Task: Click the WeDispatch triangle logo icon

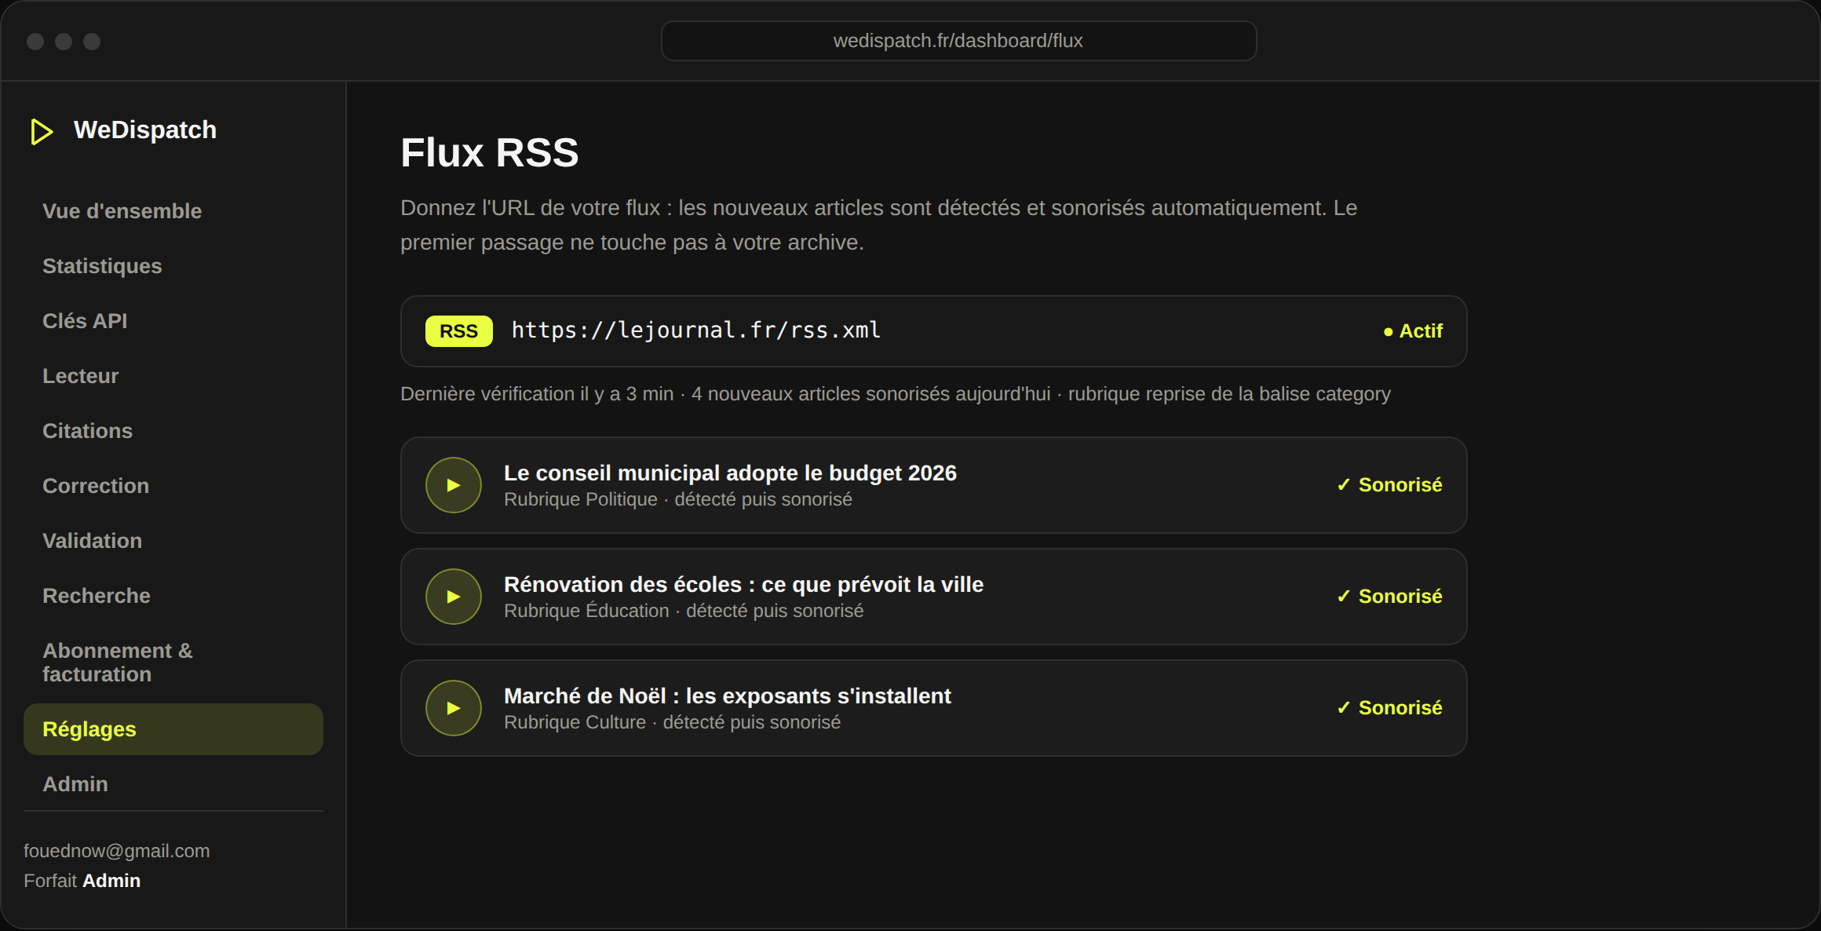Action: tap(42, 131)
